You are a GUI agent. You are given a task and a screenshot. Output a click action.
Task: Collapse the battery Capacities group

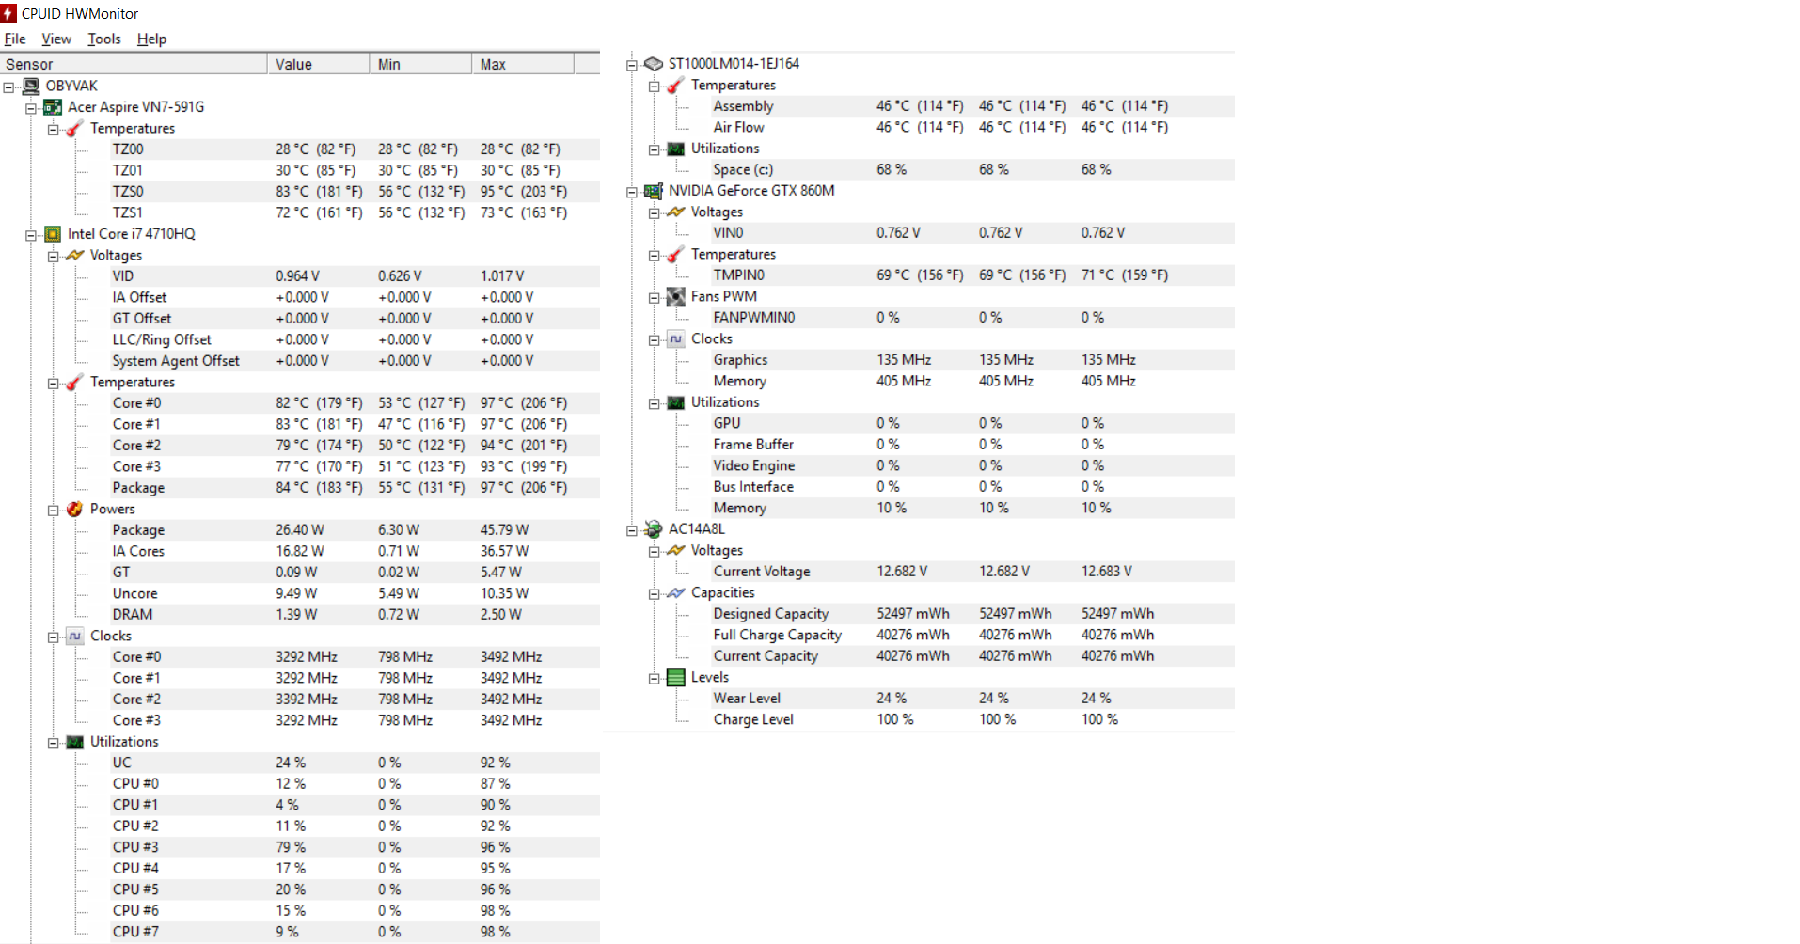click(654, 594)
